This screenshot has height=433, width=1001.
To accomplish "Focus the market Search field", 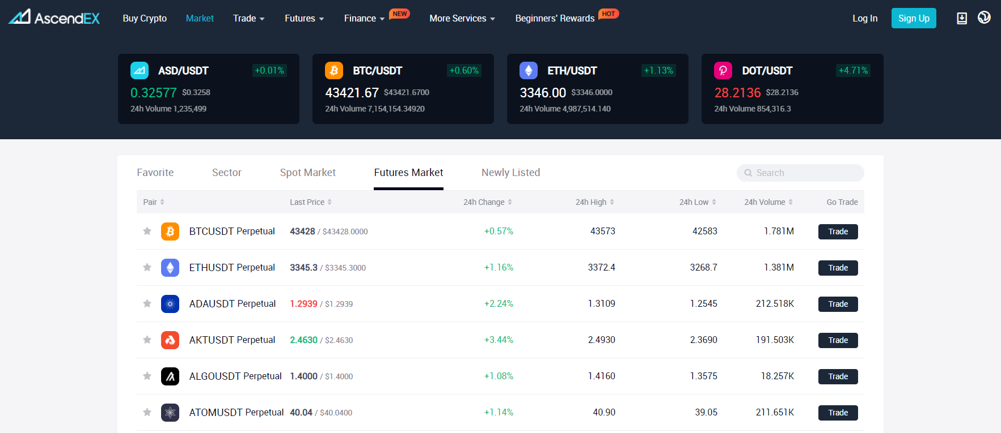I will click(800, 173).
